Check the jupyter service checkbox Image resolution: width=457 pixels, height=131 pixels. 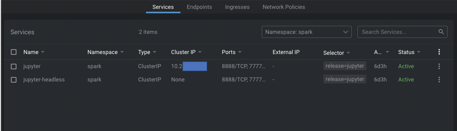click(x=14, y=66)
